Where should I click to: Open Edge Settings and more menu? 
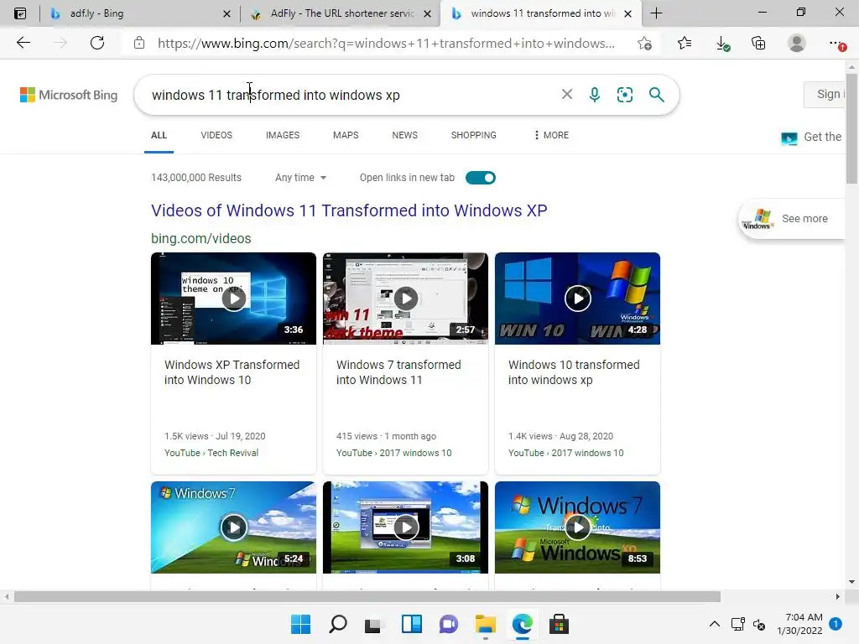[836, 43]
